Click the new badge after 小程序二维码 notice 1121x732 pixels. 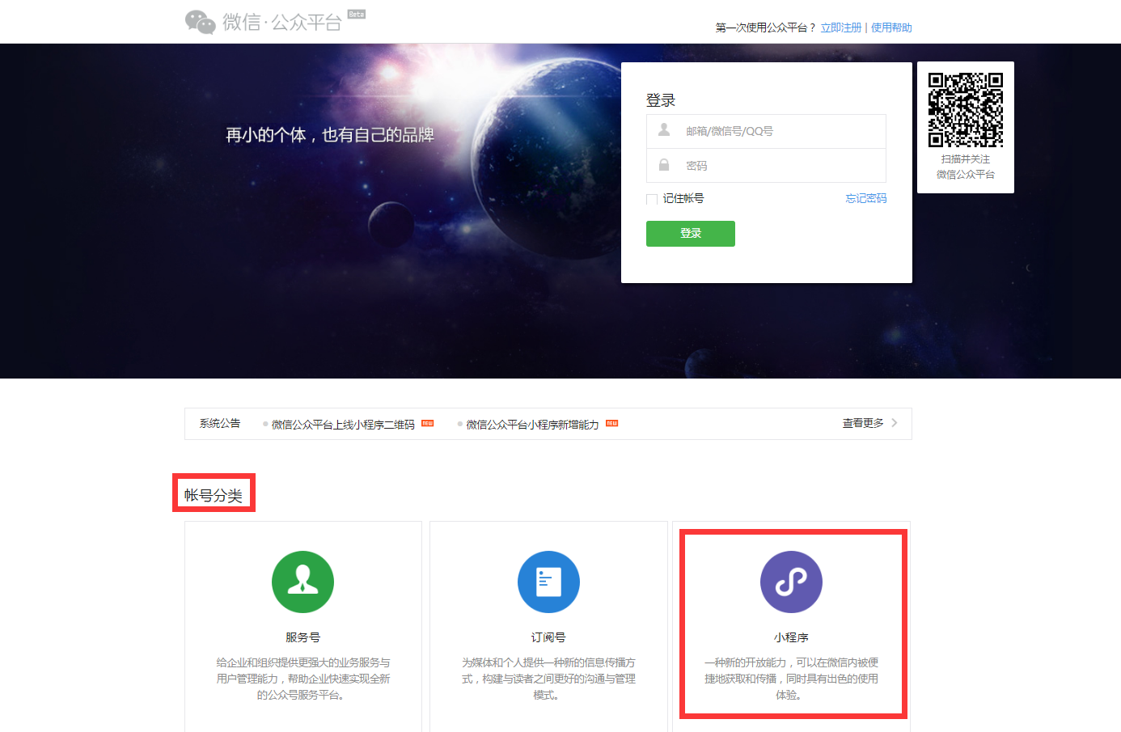click(428, 423)
